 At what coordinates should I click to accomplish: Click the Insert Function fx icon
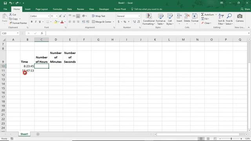[x=42, y=33]
